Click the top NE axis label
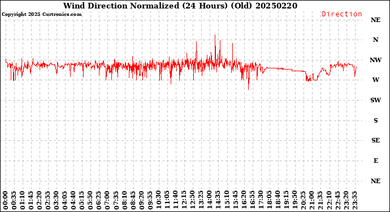Image resolution: width=390 pixels, height=212 pixels. point(375,20)
